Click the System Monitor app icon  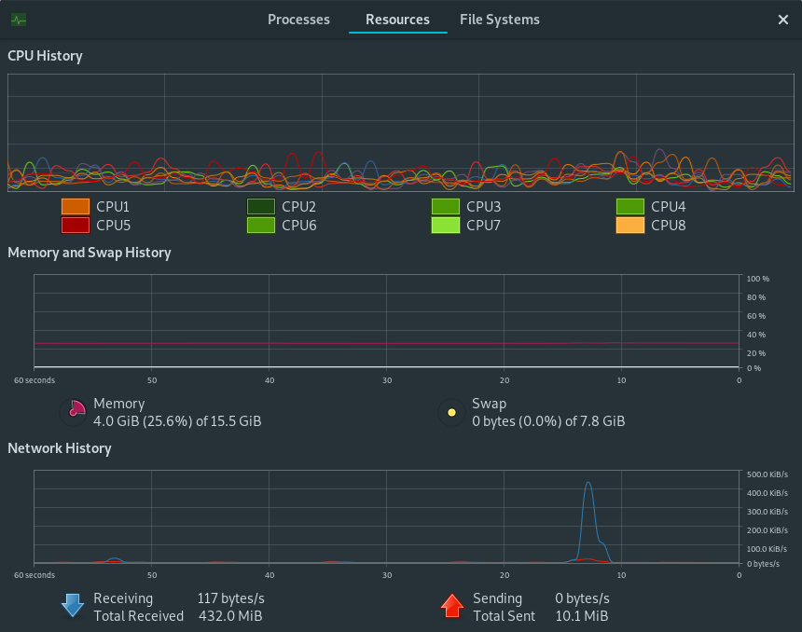pyautogui.click(x=19, y=20)
